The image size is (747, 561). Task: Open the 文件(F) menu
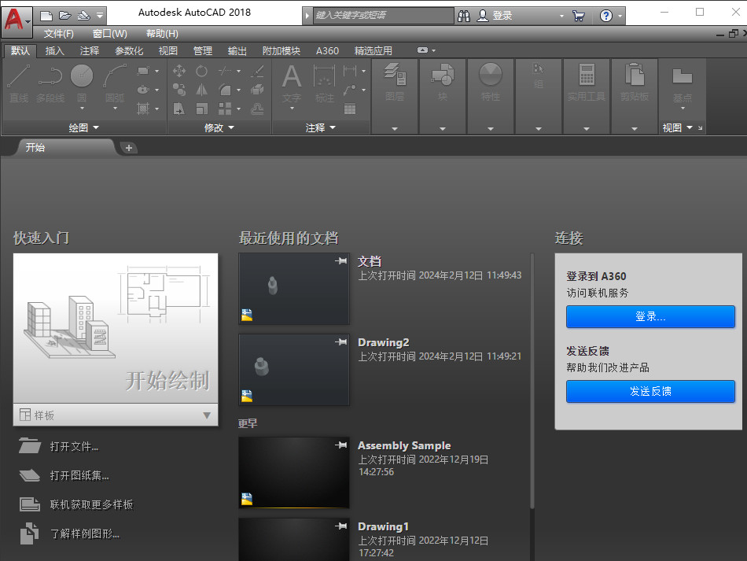(x=59, y=33)
